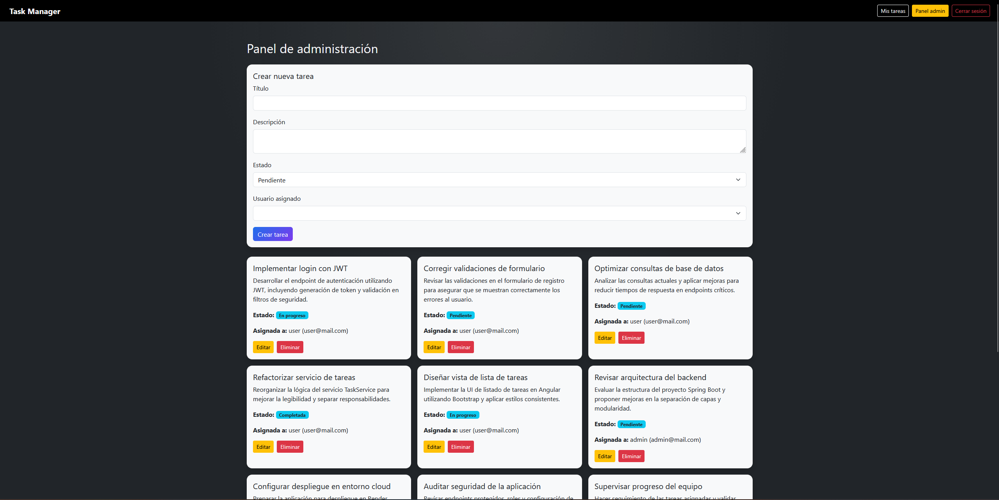Delete the Diseñar vista de lista de tareas task
Screen dimensions: 999x500
(x=461, y=447)
